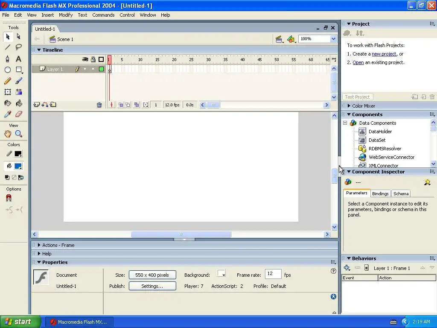Click the Add Motion Guide icon
Viewport: 437px width, 328px height.
coord(45,105)
